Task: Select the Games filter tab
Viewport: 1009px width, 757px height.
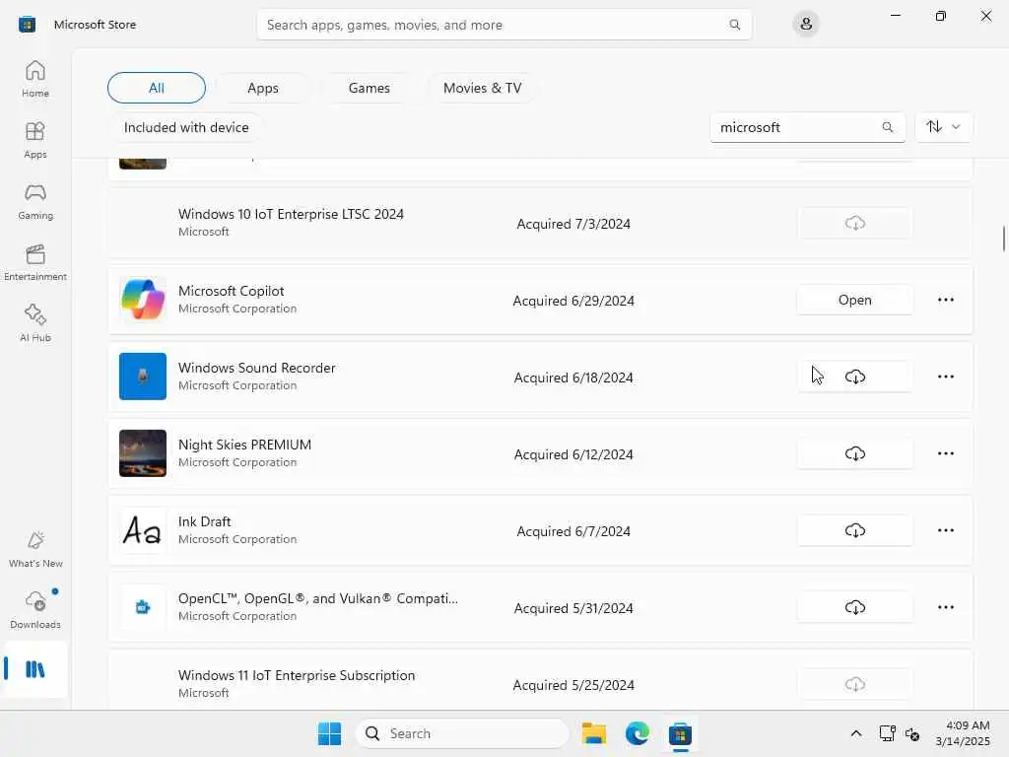Action: click(x=369, y=88)
